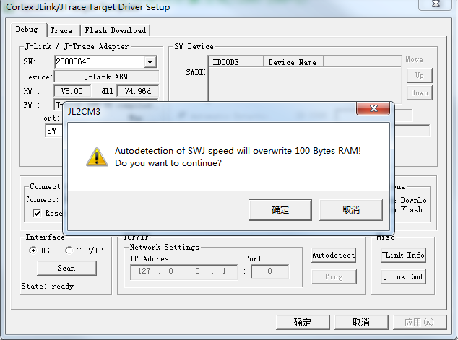Image resolution: width=458 pixels, height=340 pixels.
Task: Click the yellow warning icon in JL2CM3 dialog
Action: (x=97, y=157)
